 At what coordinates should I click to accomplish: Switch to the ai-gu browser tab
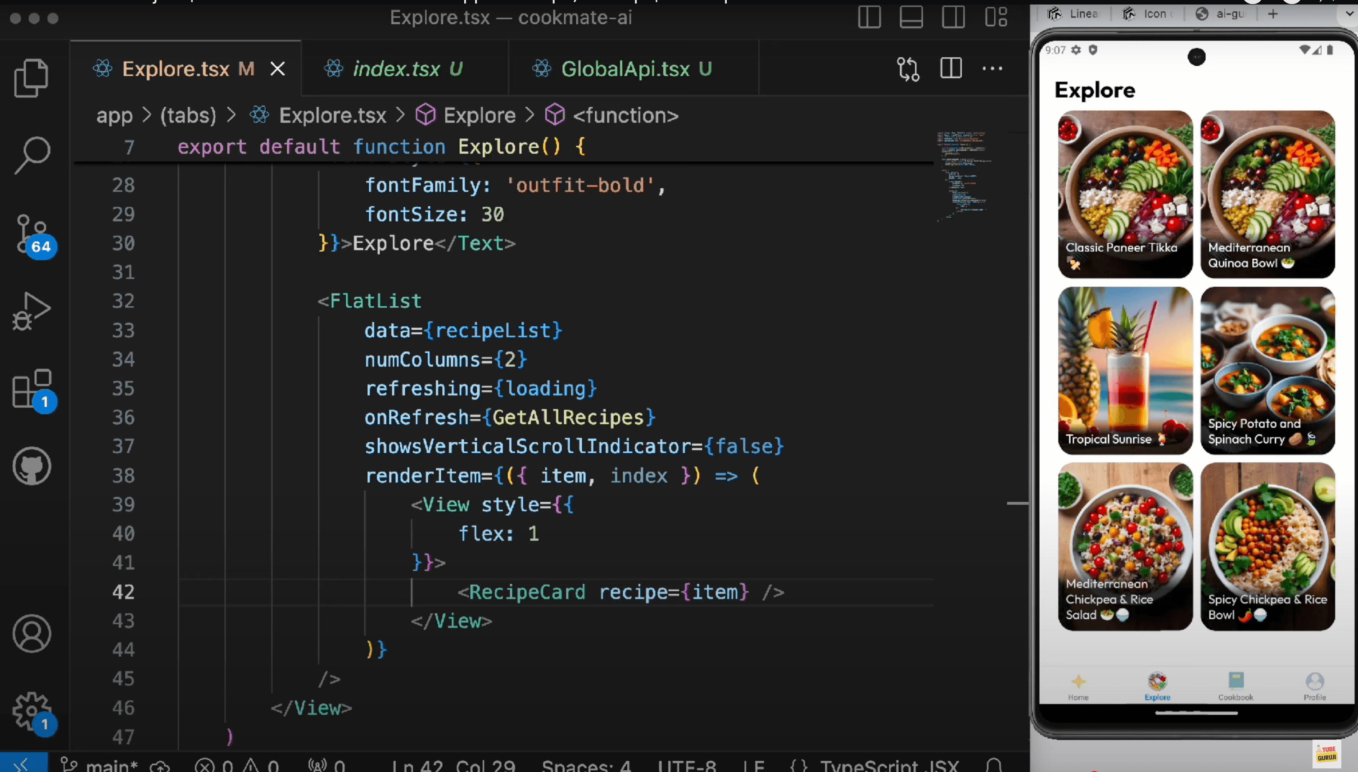(1220, 14)
